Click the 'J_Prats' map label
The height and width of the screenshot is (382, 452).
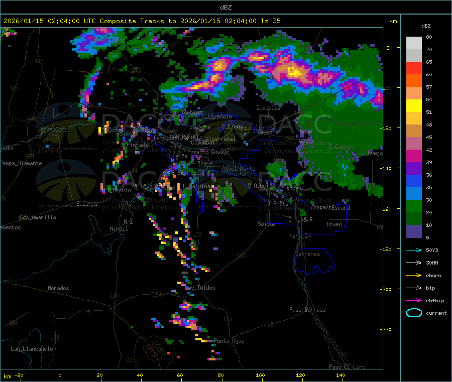[x=278, y=204]
